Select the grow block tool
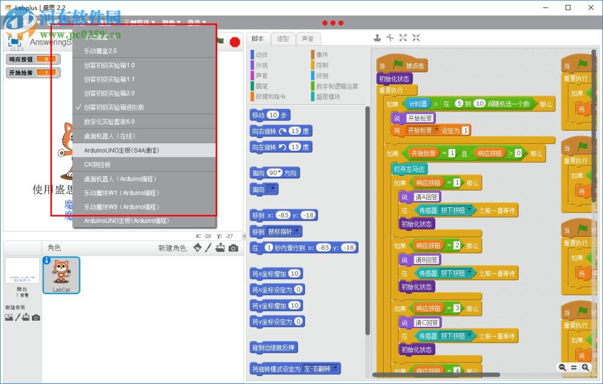 pos(403,37)
